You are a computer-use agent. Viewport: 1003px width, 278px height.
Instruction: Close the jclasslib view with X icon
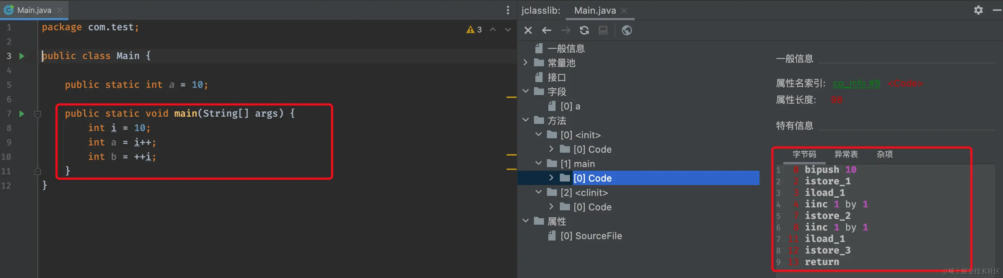click(528, 30)
